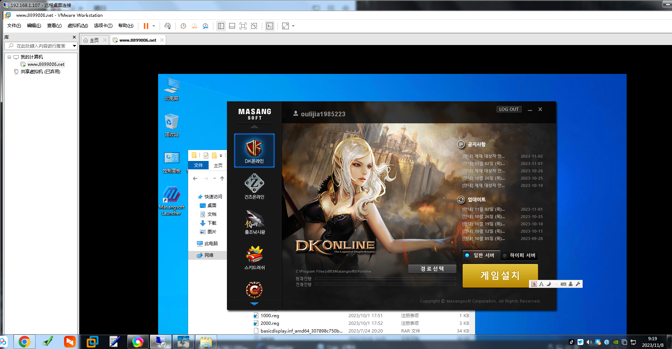Click the 게임설치 install game button
This screenshot has width=672, height=349.
pos(500,275)
